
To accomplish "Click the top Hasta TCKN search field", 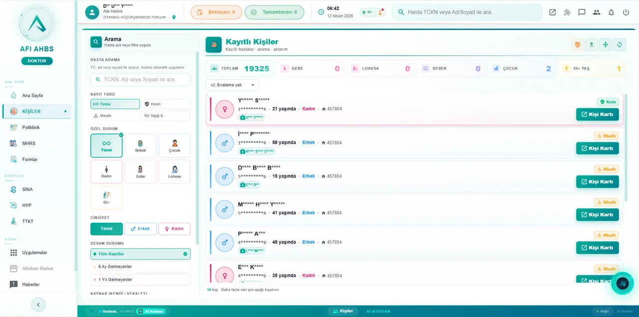I will [x=467, y=12].
